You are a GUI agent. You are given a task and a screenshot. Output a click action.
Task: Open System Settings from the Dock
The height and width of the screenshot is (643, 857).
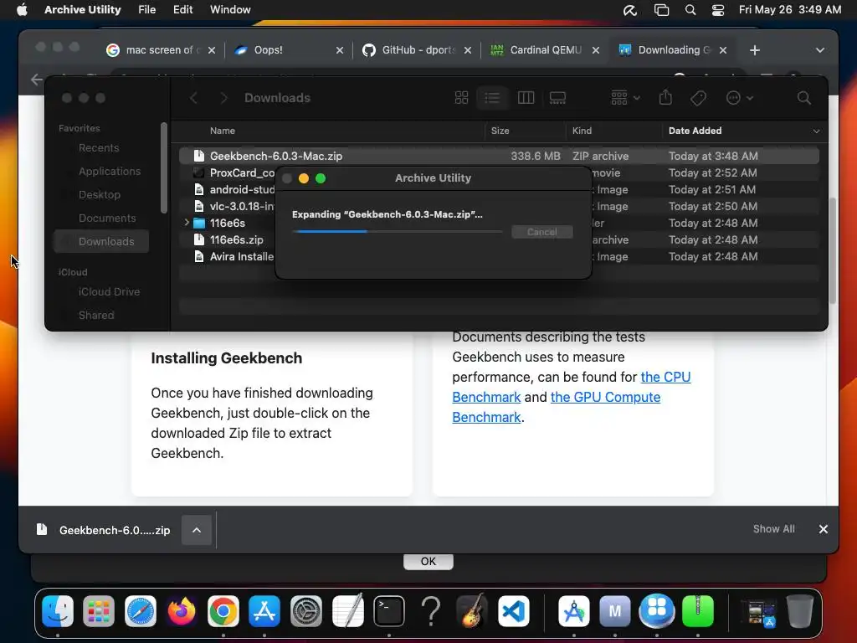(x=306, y=610)
